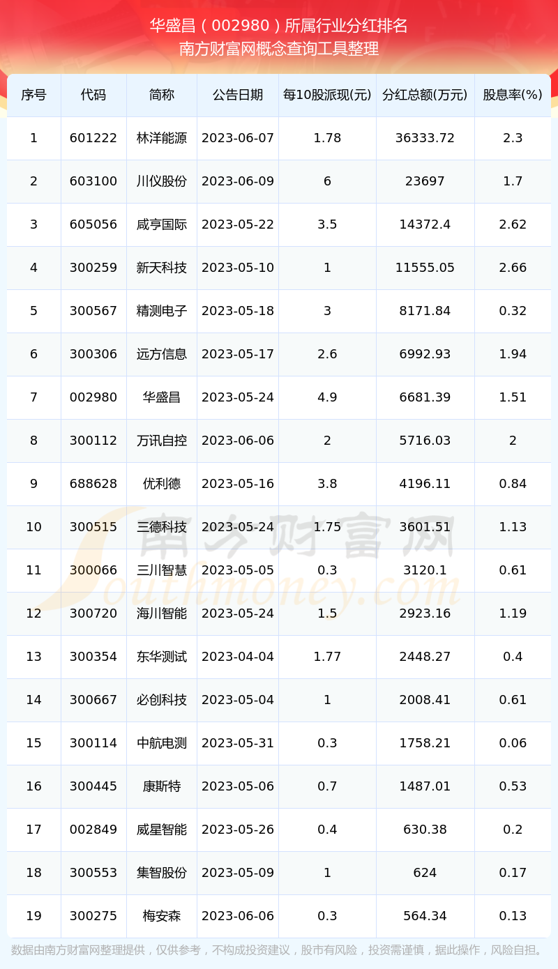
Task: Select stock code 688628
Action: click(93, 484)
